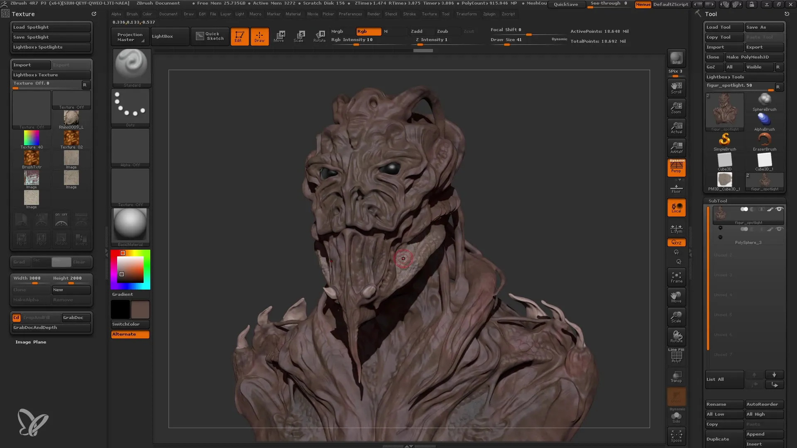The width and height of the screenshot is (797, 448).
Task: Toggle XYZ symmetry button
Action: tap(677, 242)
